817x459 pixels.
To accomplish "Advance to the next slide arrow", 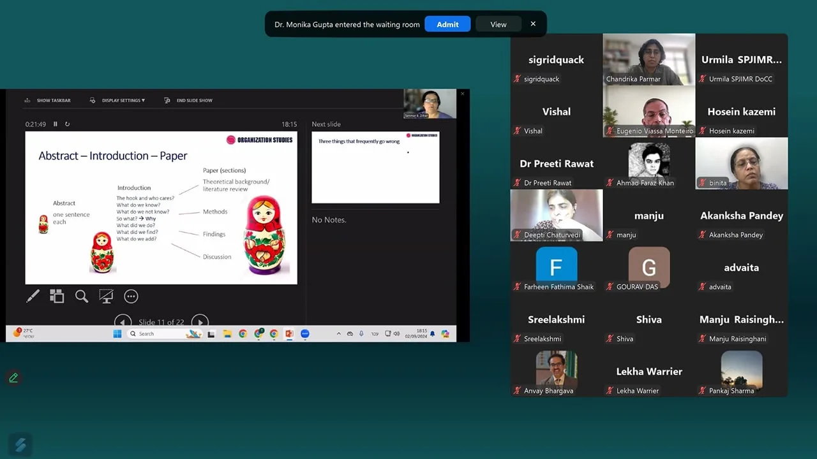I will pyautogui.click(x=200, y=322).
